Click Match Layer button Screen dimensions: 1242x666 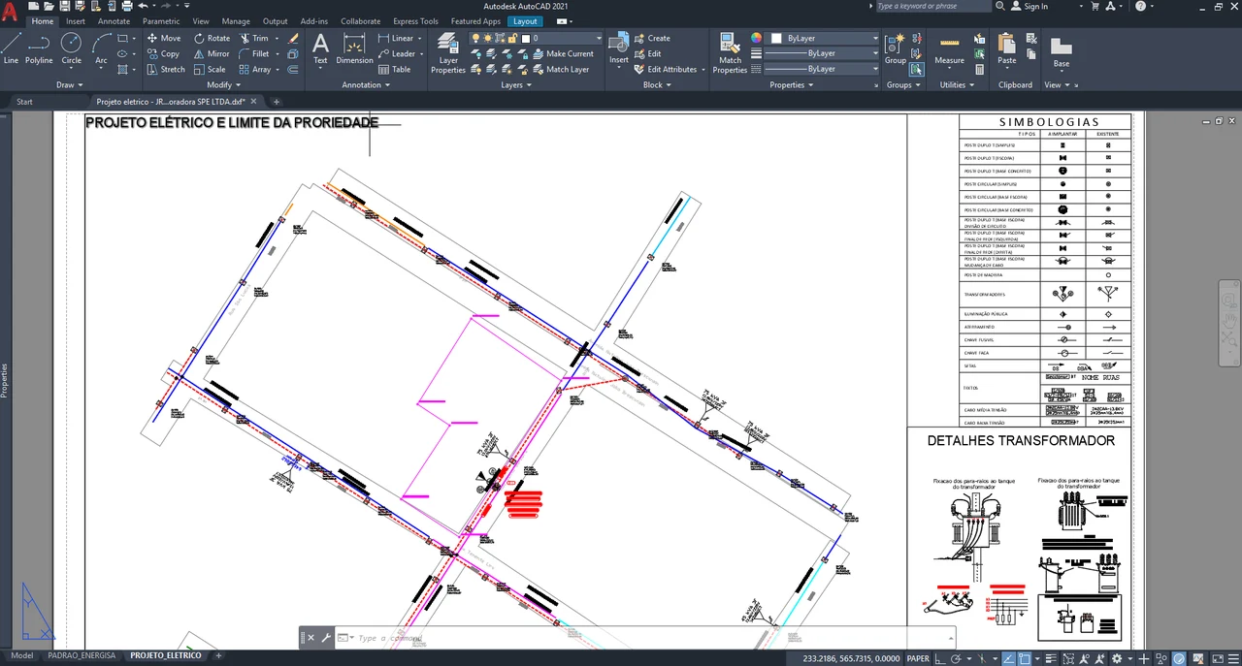click(560, 70)
